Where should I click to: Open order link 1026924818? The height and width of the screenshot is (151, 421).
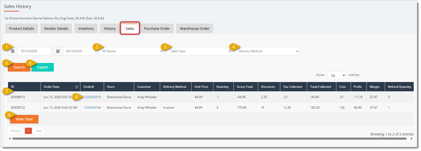(92, 97)
